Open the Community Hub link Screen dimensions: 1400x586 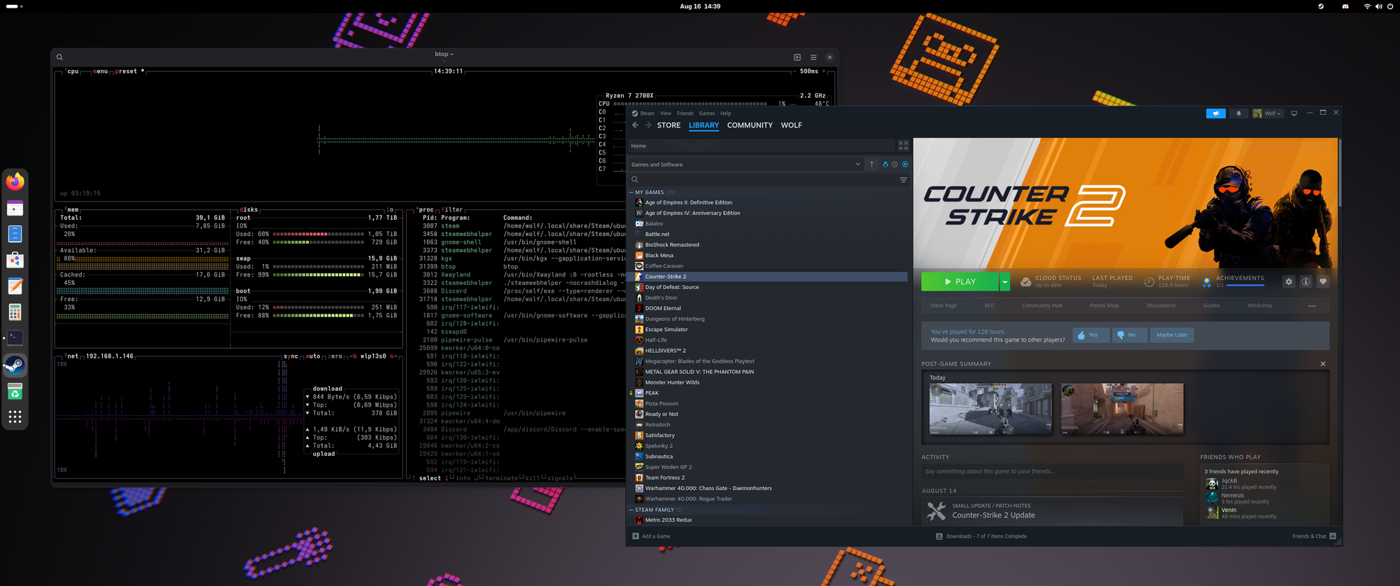[x=1042, y=306]
